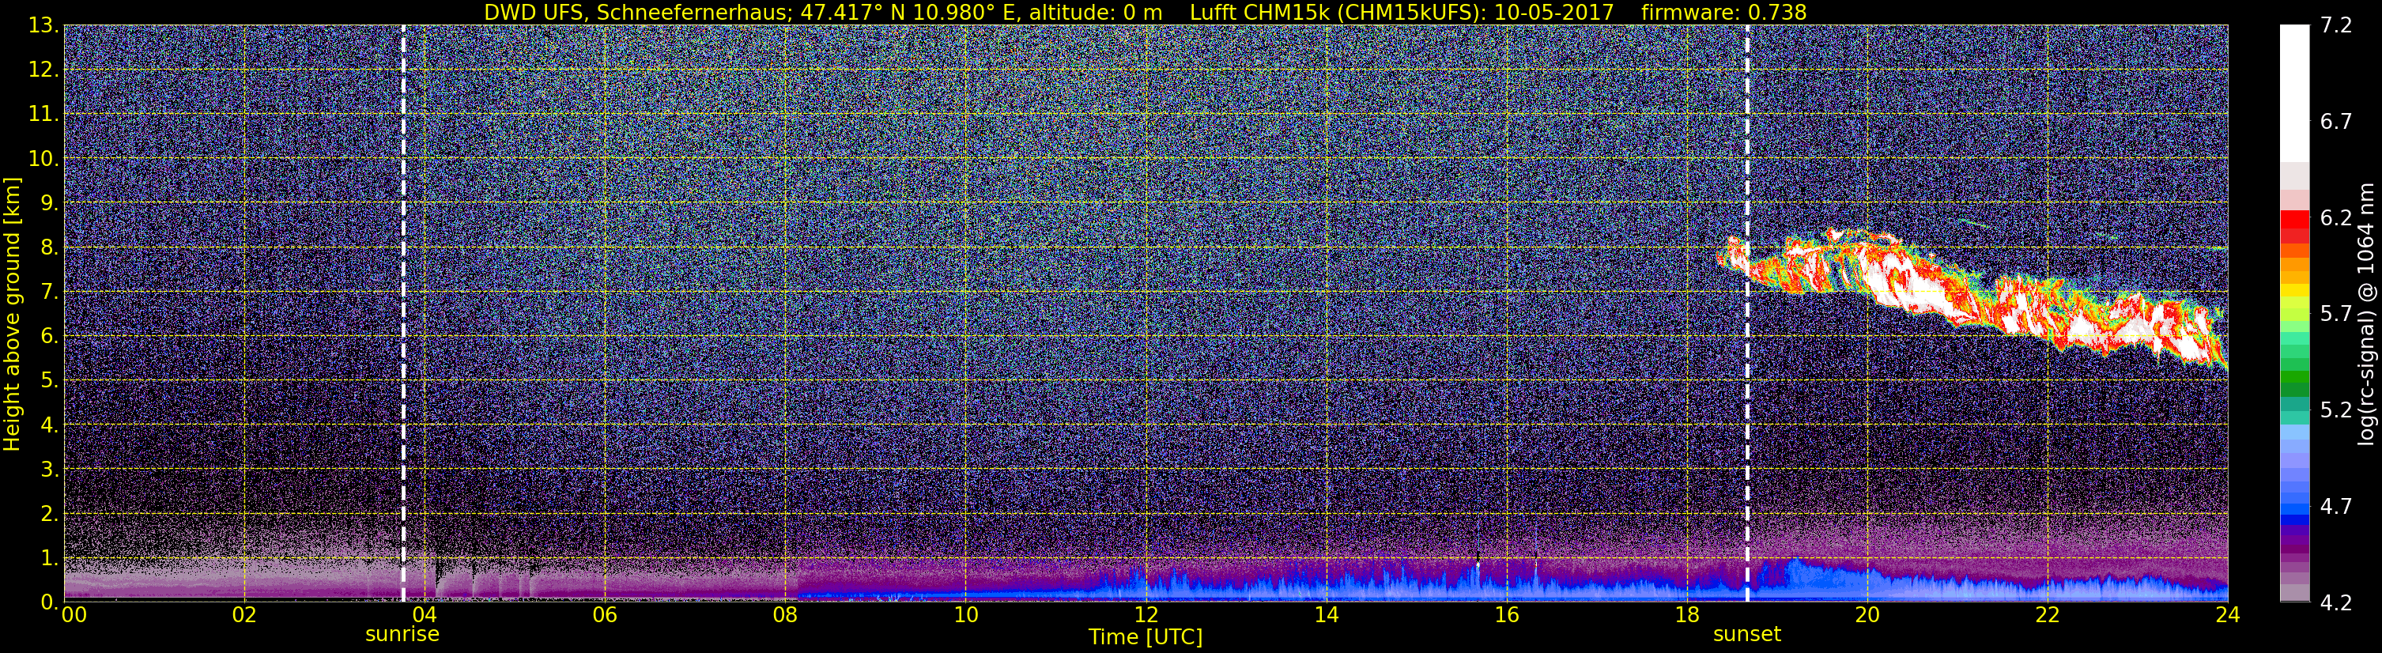Image resolution: width=2382 pixels, height=653 pixels.
Task: Click the 'Height above ground [km]' axis title
Action: pyautogui.click(x=12, y=314)
